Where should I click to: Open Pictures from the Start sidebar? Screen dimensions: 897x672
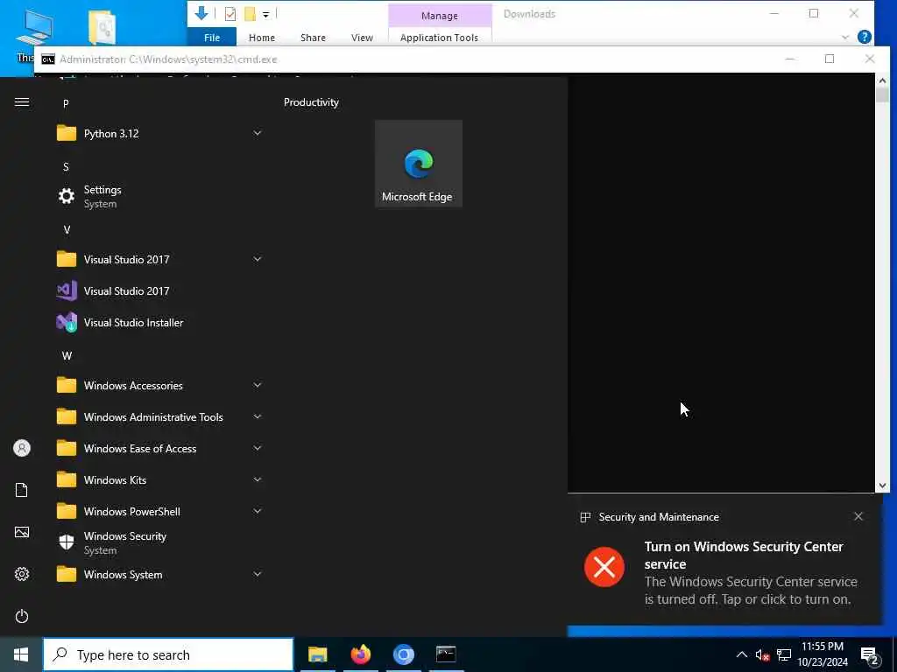click(22, 532)
